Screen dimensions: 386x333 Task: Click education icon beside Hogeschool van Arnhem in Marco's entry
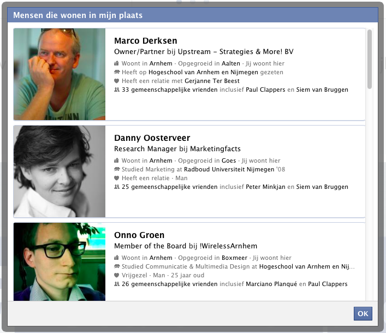116,72
